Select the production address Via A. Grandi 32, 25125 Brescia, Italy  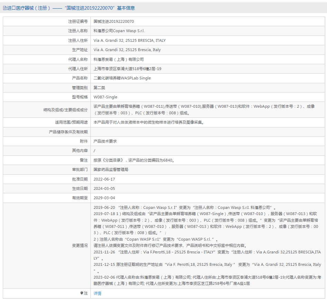(127, 50)
